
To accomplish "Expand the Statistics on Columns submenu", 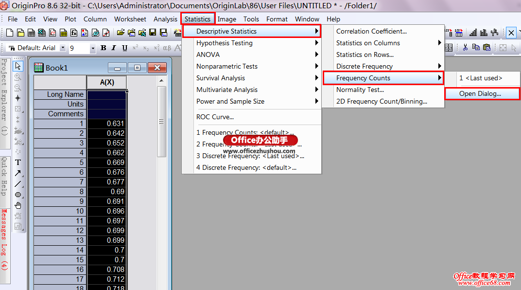I will 383,43.
